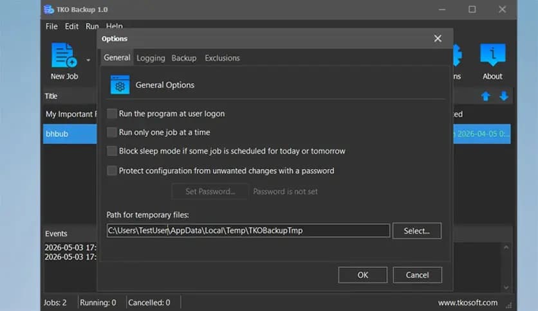Select the bhbub job row

pos(70,134)
